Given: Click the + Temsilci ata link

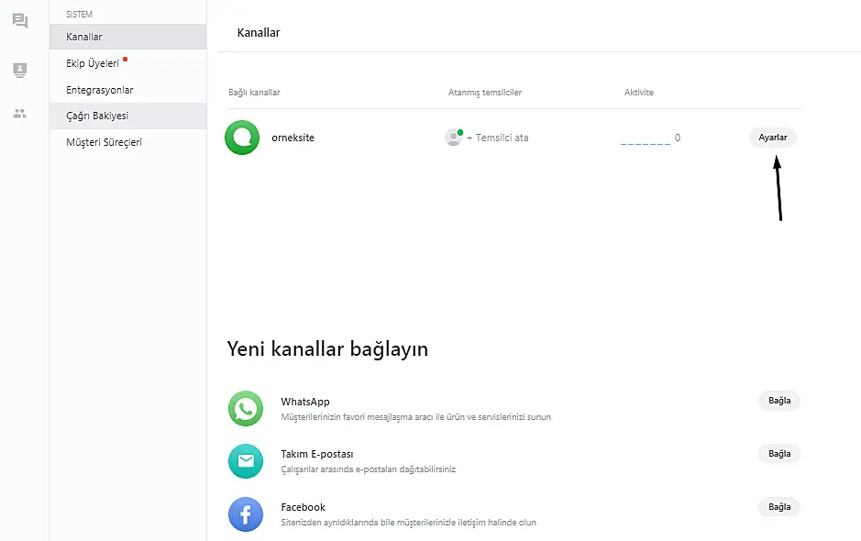Looking at the screenshot, I should click(497, 138).
